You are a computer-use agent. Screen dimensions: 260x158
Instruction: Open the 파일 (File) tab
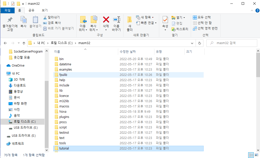[8, 10]
